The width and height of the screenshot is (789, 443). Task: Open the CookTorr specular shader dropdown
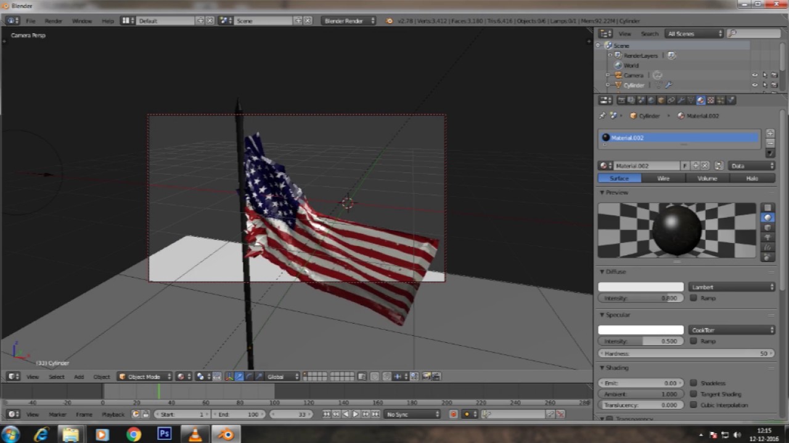point(732,330)
